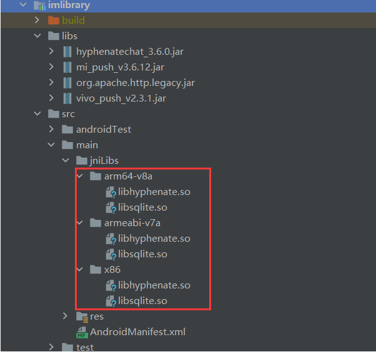Select the x86 folder label

pyautogui.click(x=112, y=270)
